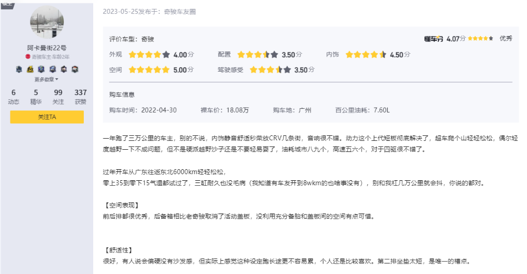This screenshot has height=274, width=527.
Task: Open the 6 动态 stat
Action: (x=13, y=97)
